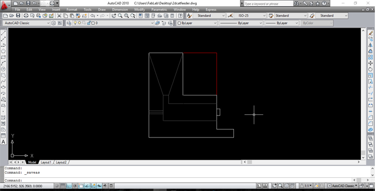Click the Save icon in toolbar
The height and width of the screenshot is (191, 377).
pyautogui.click(x=18, y=16)
